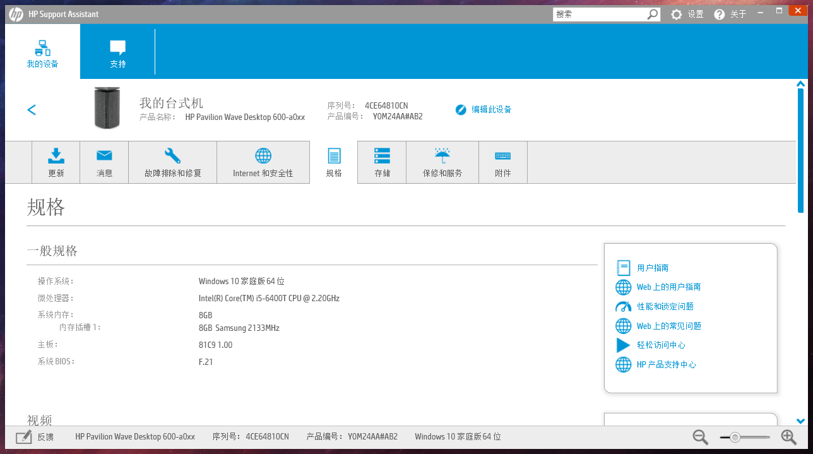Click the magnifier icon in the search box
Image resolution: width=813 pixels, height=454 pixels.
click(x=653, y=14)
